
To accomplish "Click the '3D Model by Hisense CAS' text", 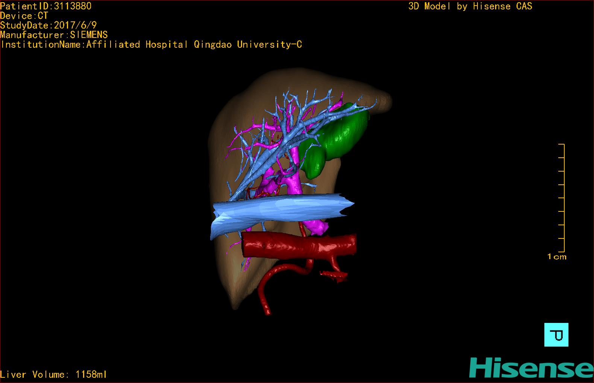I will (x=470, y=6).
